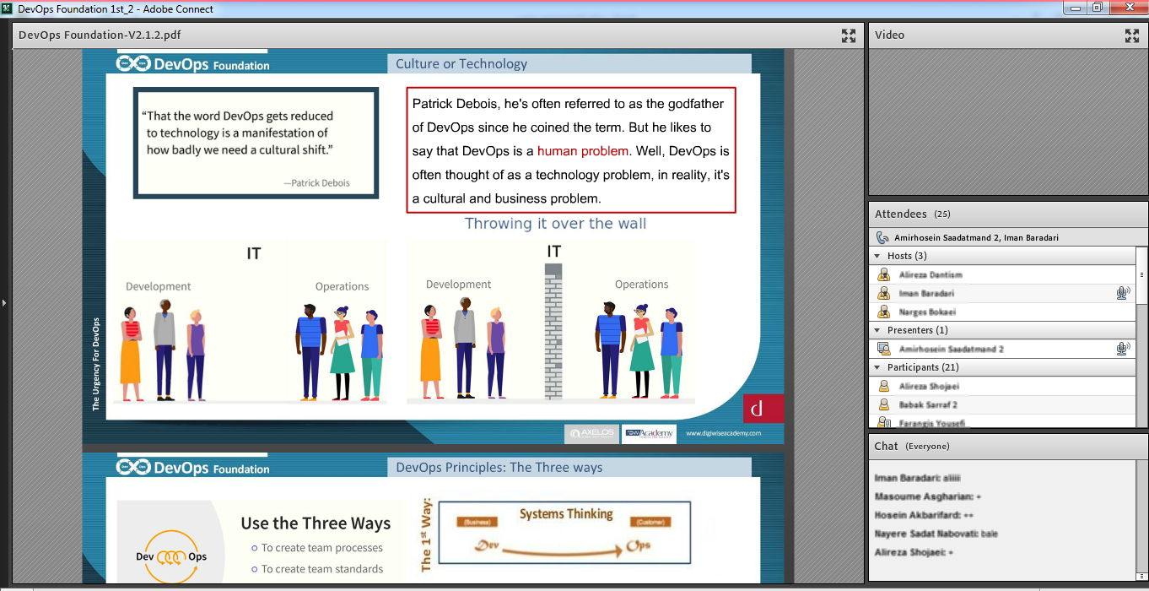Click the 'Throwing it over the wall' heading
Viewport: 1149px width, 591px height.
555,224
